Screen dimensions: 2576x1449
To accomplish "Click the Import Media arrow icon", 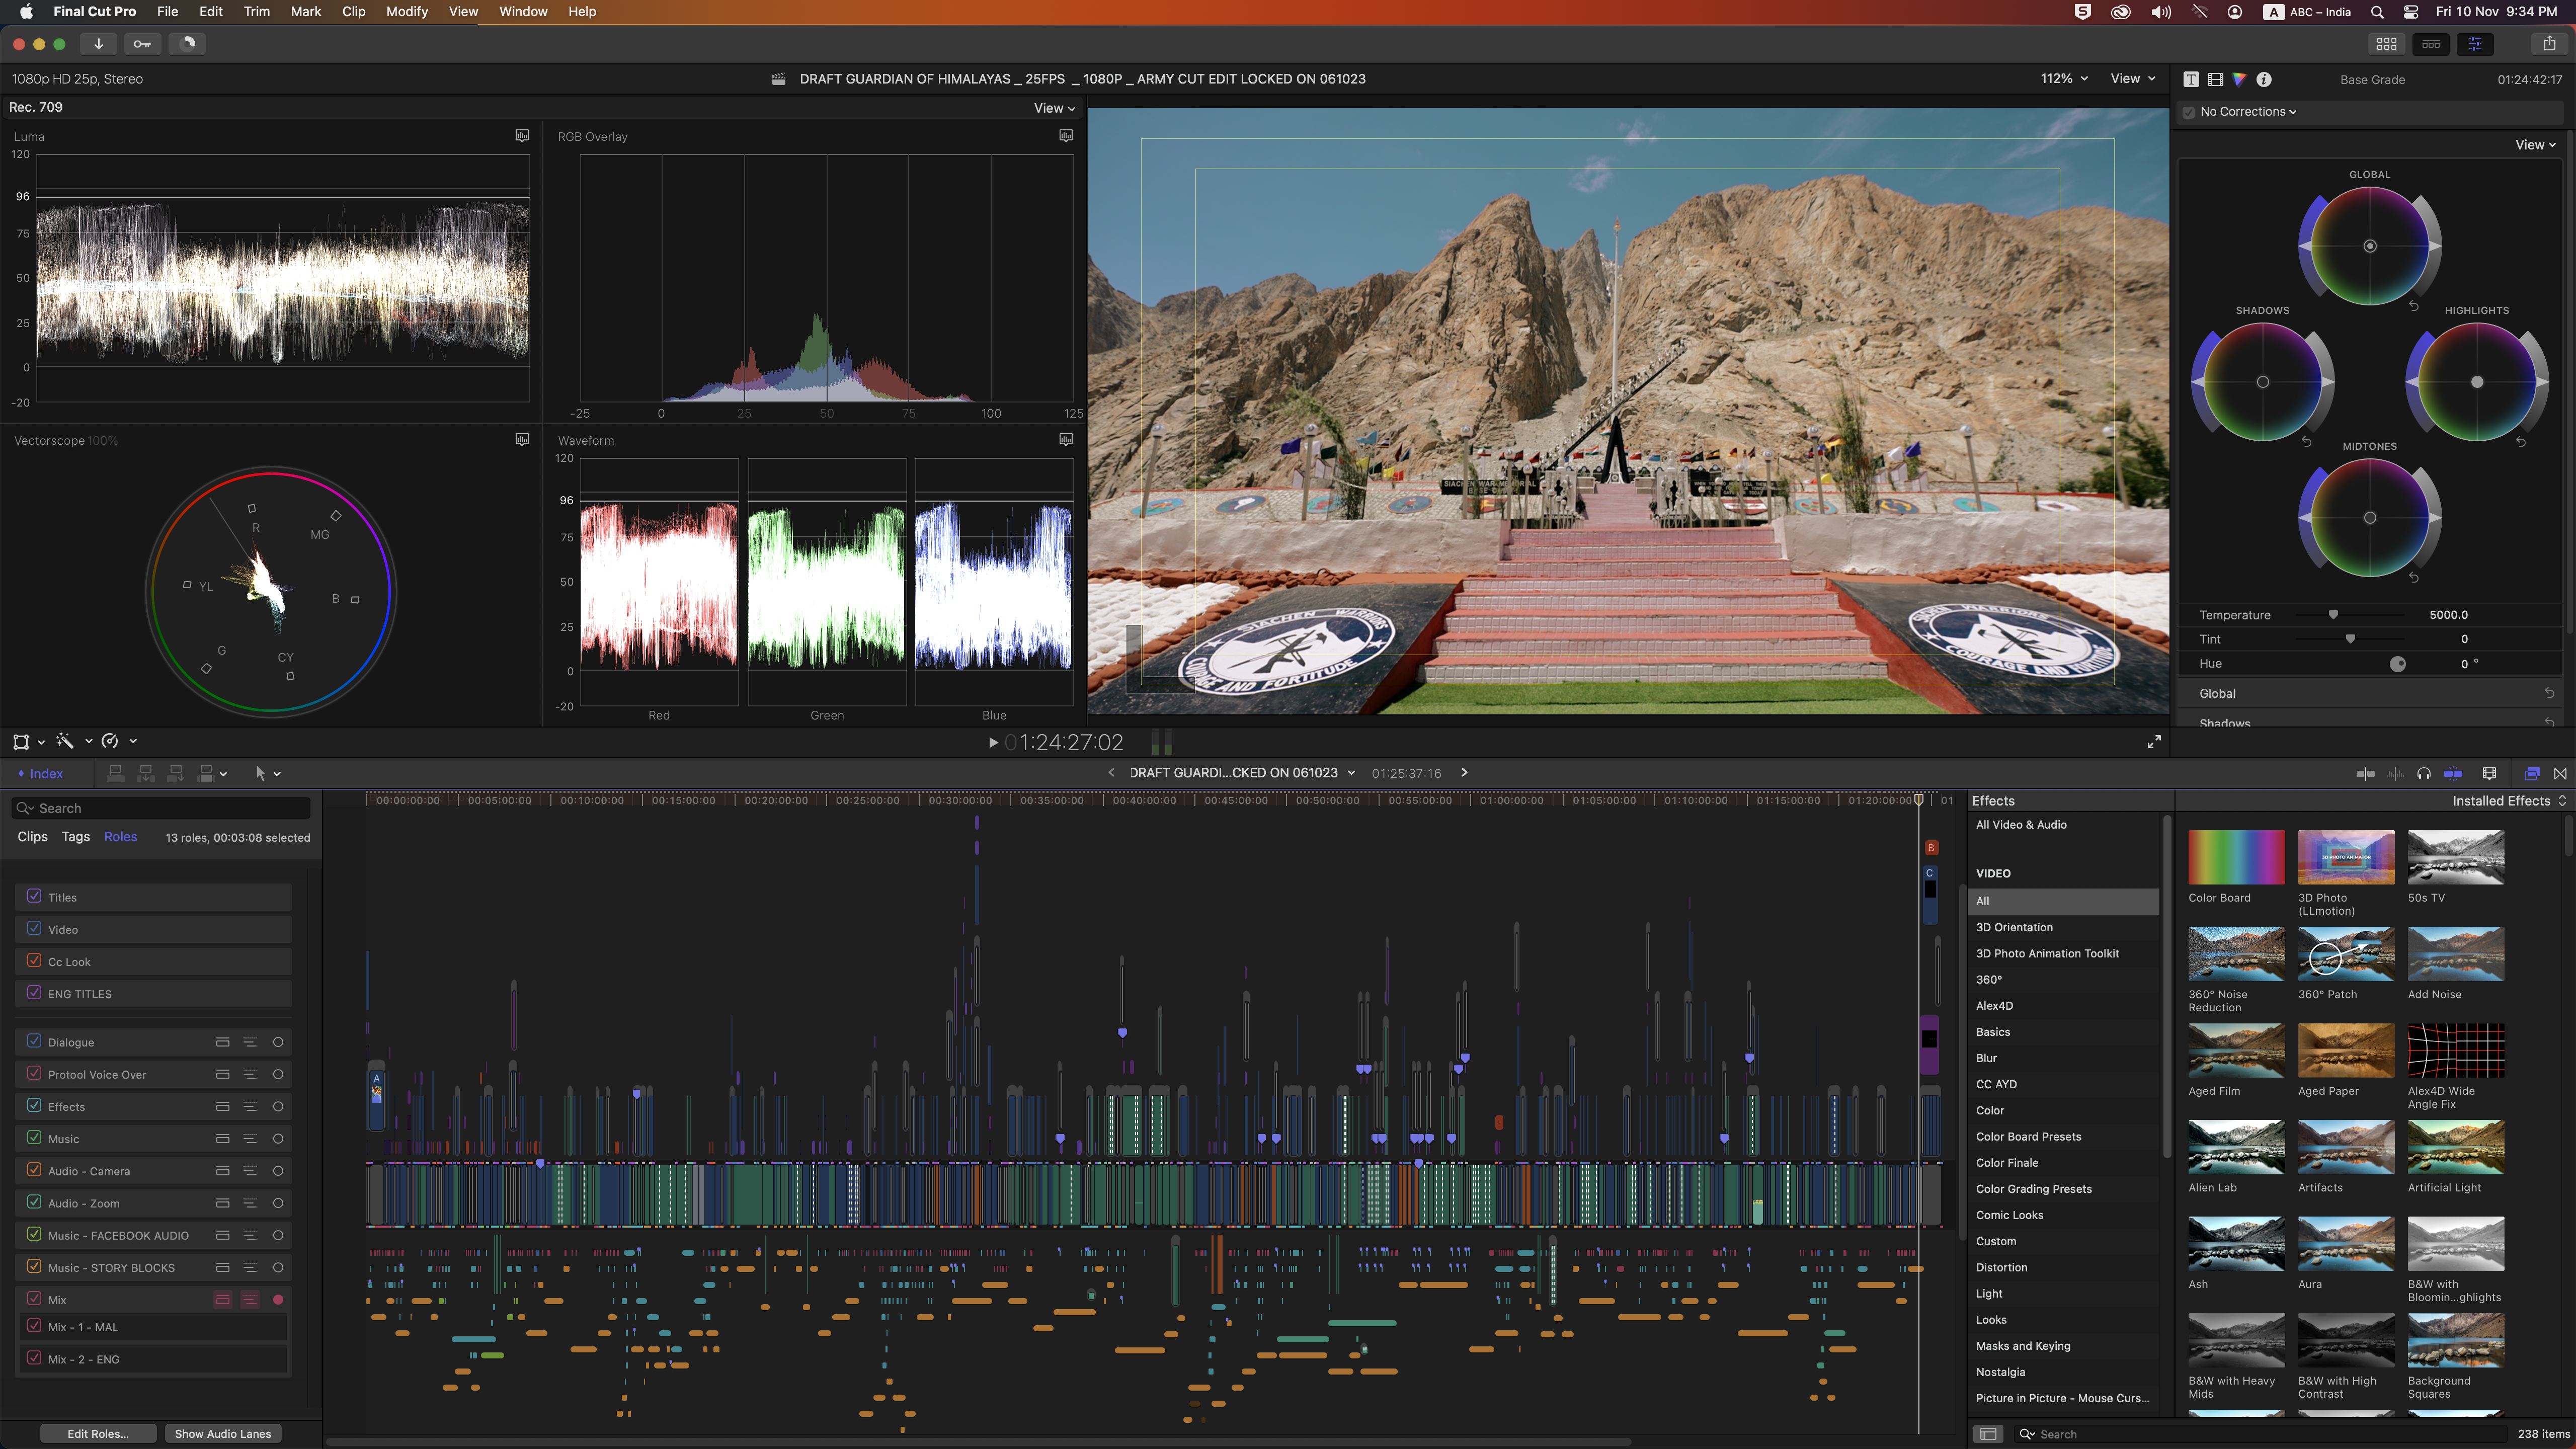I will click(x=98, y=43).
